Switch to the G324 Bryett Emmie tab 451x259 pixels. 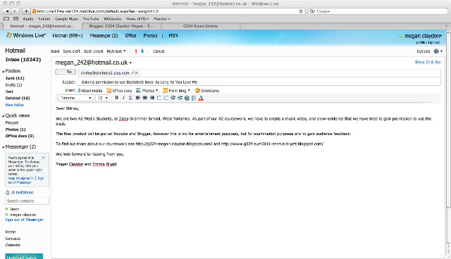point(200,26)
